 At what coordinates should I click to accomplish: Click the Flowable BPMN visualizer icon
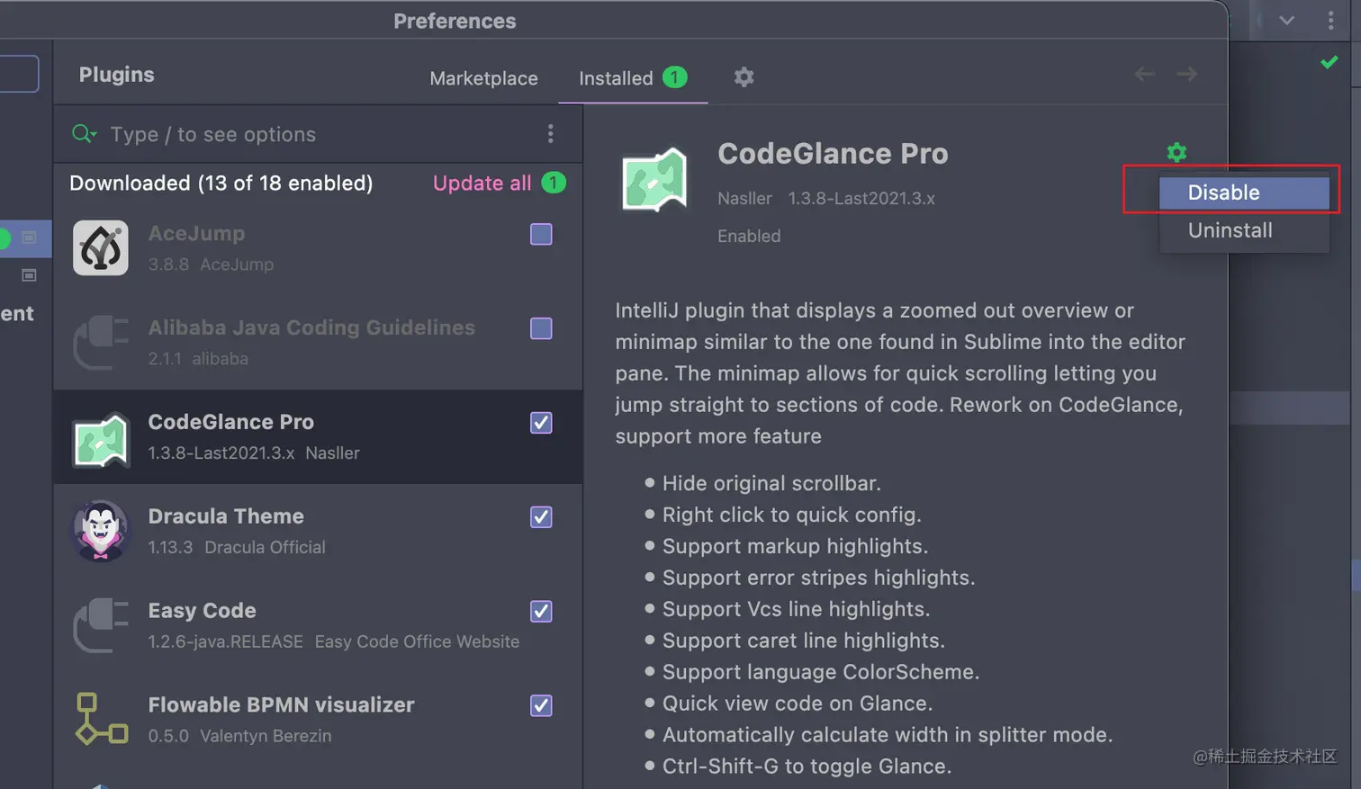click(x=101, y=719)
